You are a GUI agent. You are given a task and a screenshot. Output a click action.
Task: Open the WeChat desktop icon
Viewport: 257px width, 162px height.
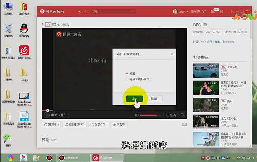[8, 140]
